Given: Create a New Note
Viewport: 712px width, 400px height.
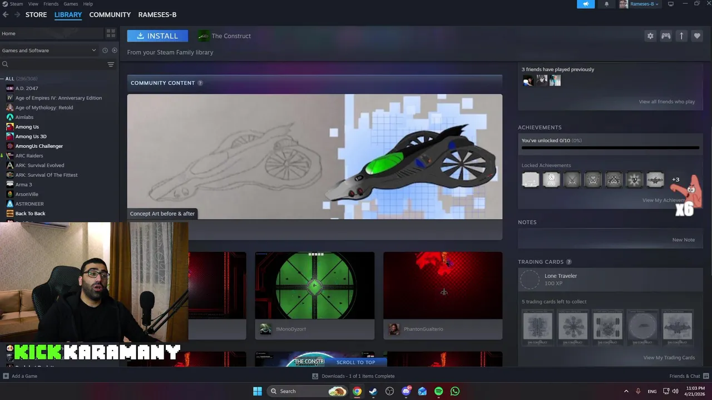Looking at the screenshot, I should tap(684, 240).
